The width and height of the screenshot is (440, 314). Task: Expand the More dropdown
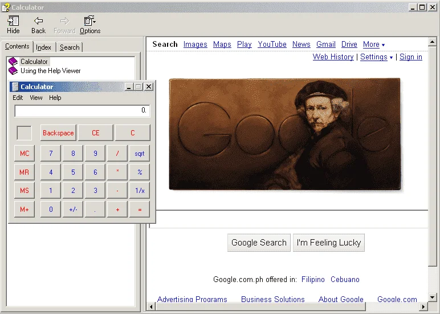374,45
